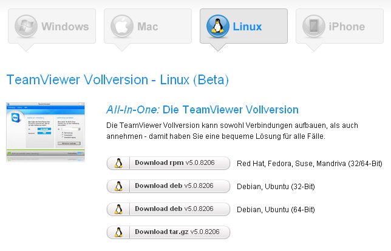This screenshot has height=251, width=391.
Task: Click the TeamViewer Vollversion - Linux (Beta) heading
Action: pos(117,79)
